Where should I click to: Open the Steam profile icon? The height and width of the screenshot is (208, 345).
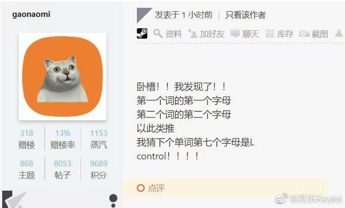pyautogui.click(x=142, y=33)
